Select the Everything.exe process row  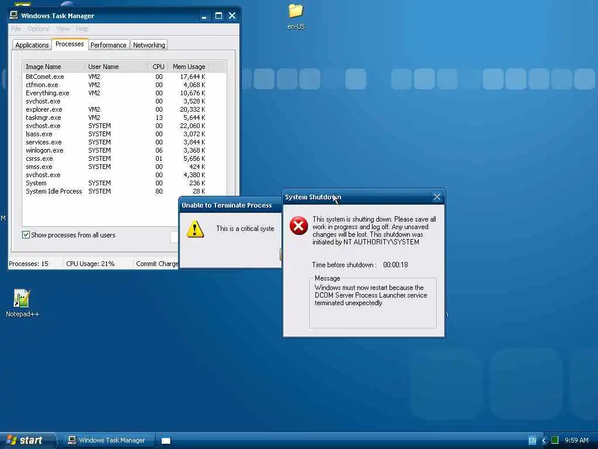[x=115, y=93]
